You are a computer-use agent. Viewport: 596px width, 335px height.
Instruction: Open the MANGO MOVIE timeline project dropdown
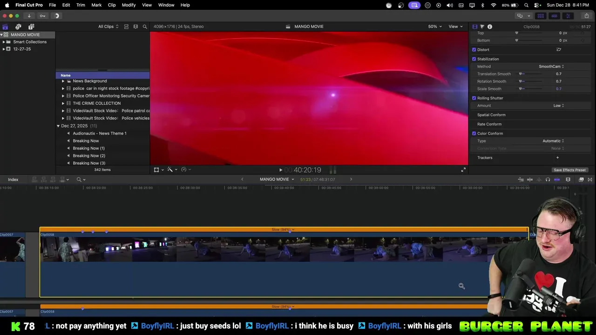277,180
